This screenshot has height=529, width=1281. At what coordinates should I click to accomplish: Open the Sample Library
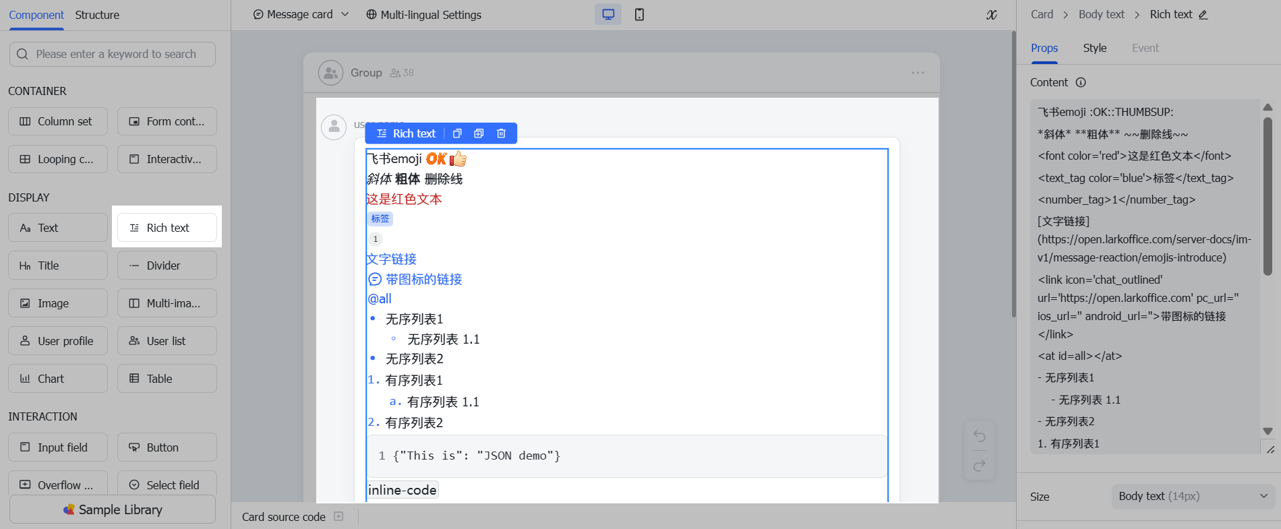[x=113, y=509]
